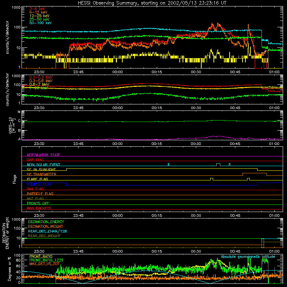Click the ATTENUATOR_STATE flag label
The width and height of the screenshot is (287, 287).
click(x=43, y=155)
